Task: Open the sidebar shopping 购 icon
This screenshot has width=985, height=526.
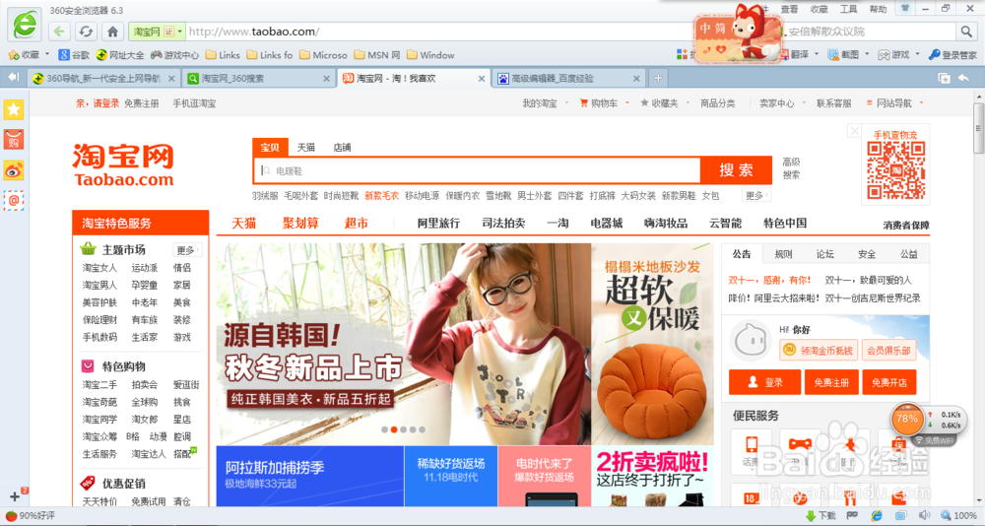Action: point(14,140)
